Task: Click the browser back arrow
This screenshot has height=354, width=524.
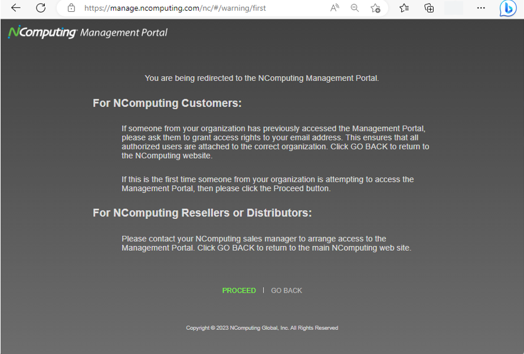Action: click(x=16, y=8)
